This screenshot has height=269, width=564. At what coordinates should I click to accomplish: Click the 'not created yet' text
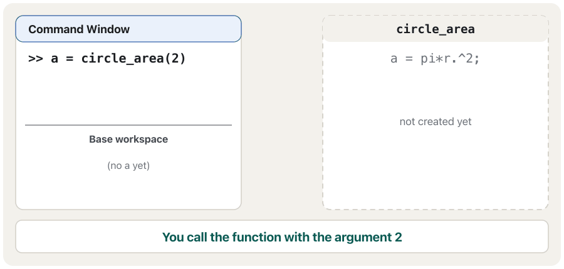[436, 122]
